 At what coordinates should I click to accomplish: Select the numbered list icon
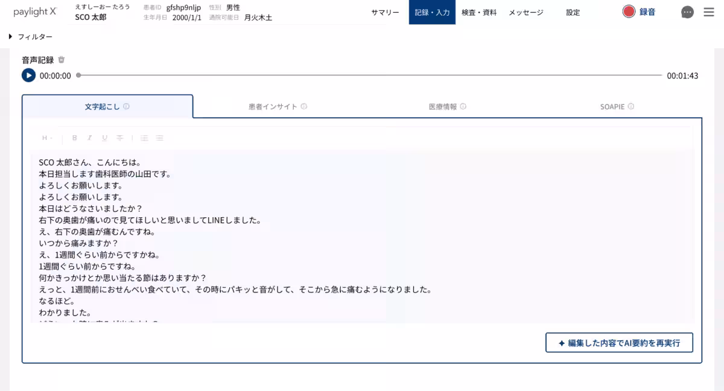pyautogui.click(x=144, y=138)
